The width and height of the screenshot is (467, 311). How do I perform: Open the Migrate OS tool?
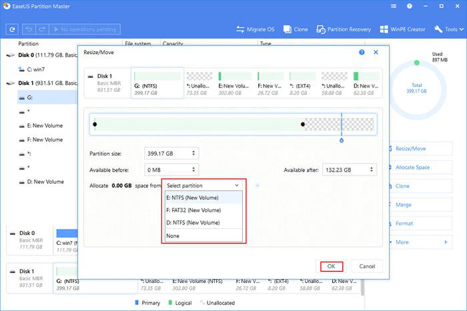coord(256,29)
